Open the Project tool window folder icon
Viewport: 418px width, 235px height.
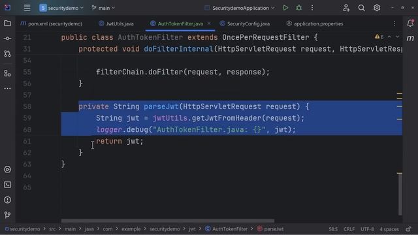(x=7, y=23)
